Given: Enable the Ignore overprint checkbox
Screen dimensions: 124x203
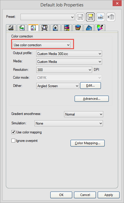Looking at the screenshot, I should tap(13, 141).
